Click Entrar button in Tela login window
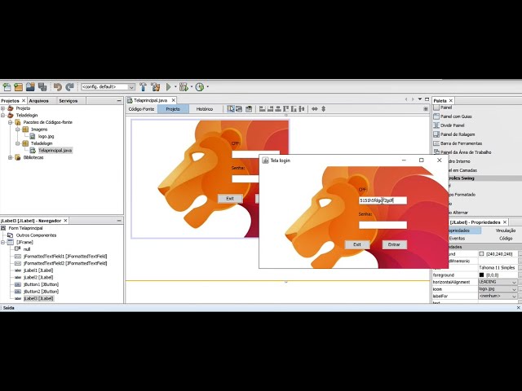 (x=394, y=244)
